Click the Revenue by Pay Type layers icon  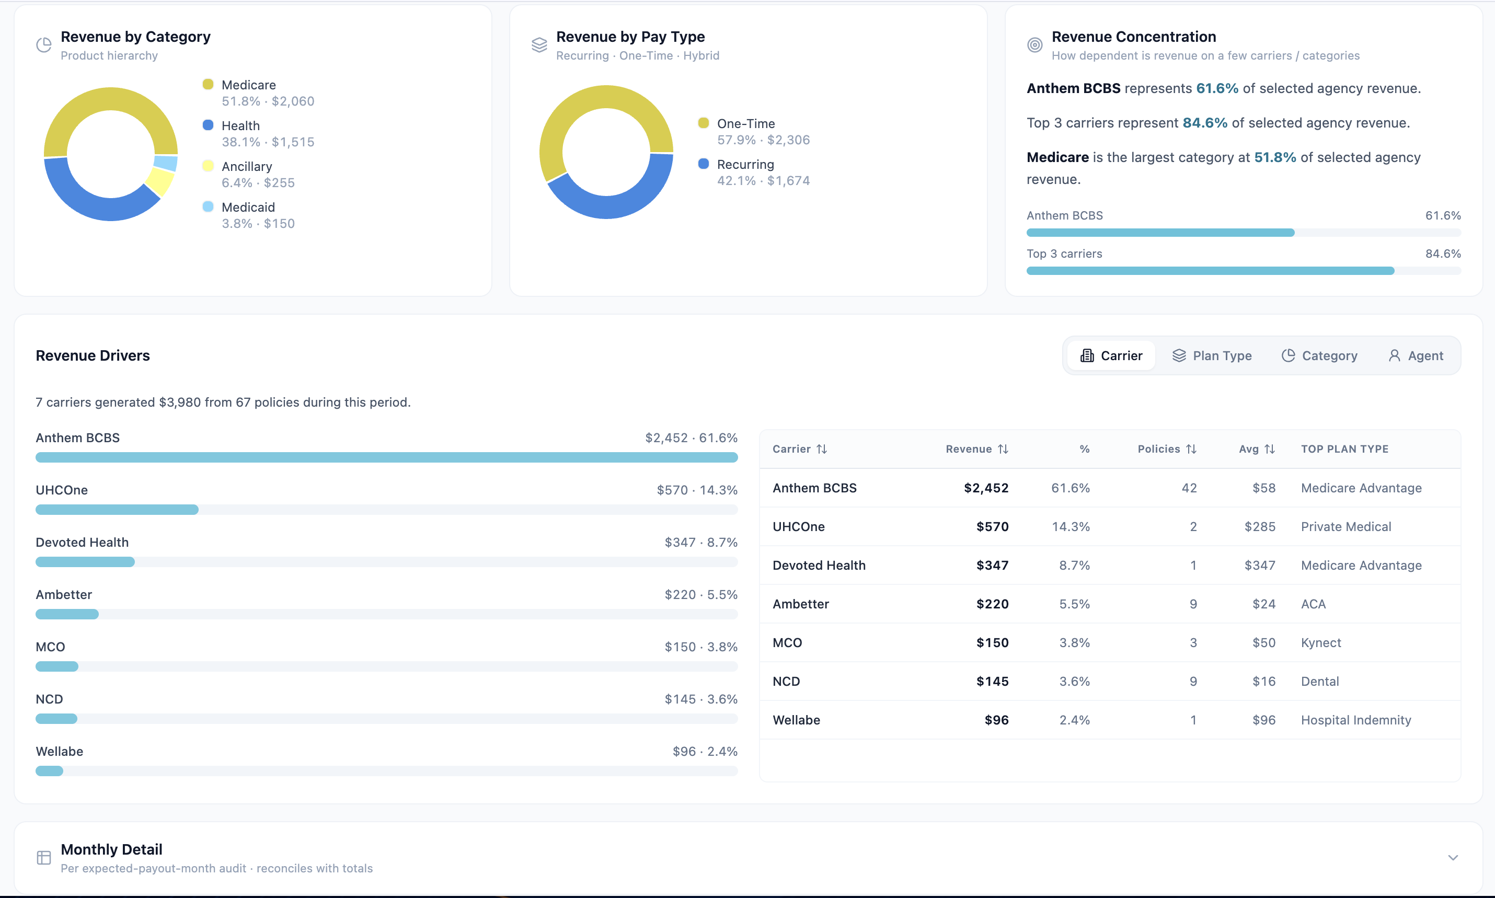(539, 45)
